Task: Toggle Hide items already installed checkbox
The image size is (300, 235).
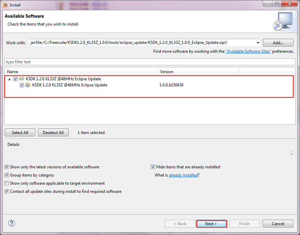Action: click(x=153, y=167)
